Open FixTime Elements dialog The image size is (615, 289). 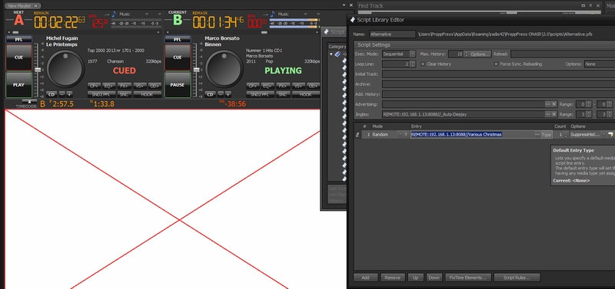(x=468, y=278)
